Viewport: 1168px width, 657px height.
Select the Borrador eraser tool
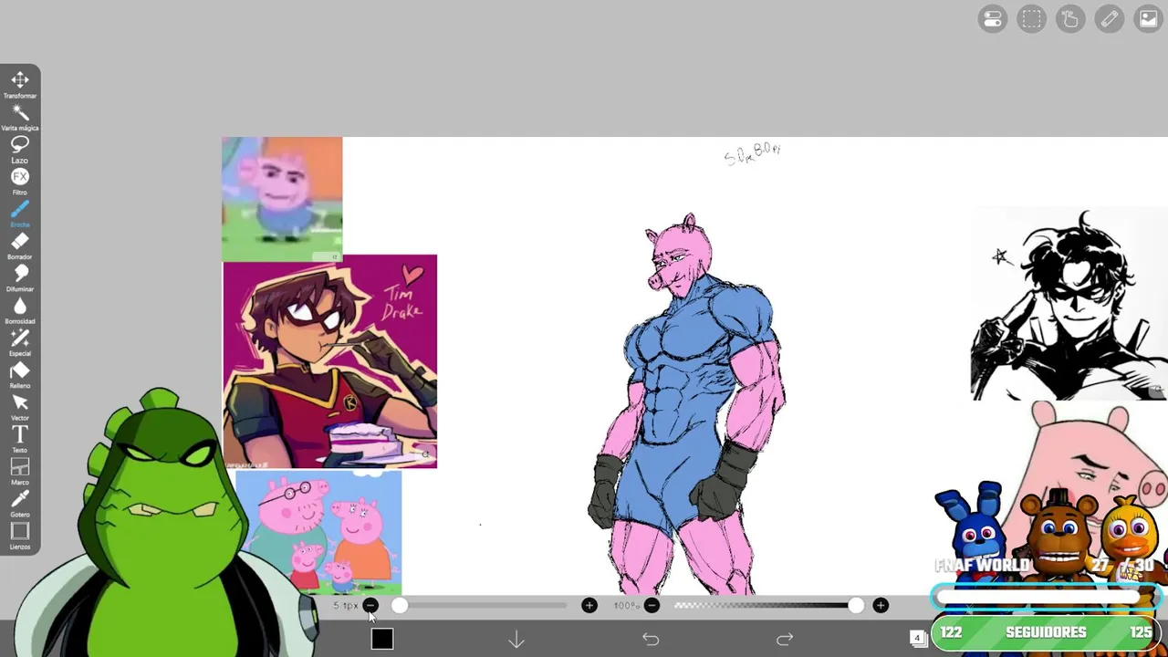point(20,245)
